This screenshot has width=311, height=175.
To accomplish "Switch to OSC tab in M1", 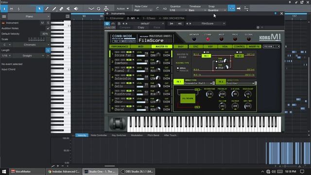I will pos(195,47).
